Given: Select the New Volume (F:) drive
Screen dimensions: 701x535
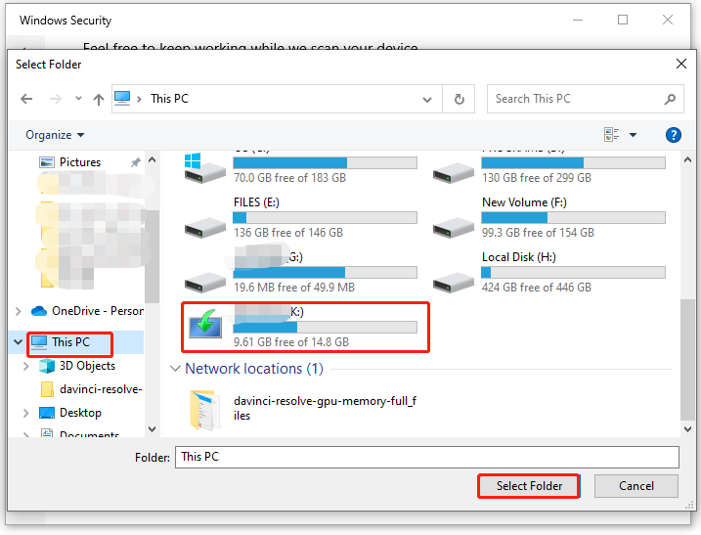Looking at the screenshot, I should pyautogui.click(x=548, y=217).
